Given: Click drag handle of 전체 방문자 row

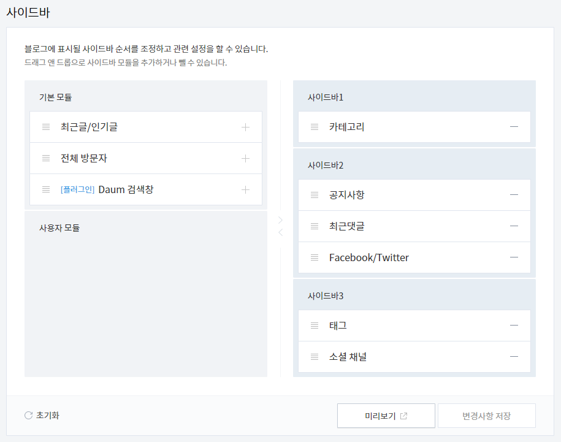Looking at the screenshot, I should point(46,158).
